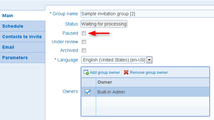Click the Owner column header
The image size is (214, 120).
153,82
